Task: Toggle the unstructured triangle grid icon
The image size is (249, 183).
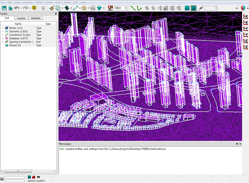Action: [194, 8]
